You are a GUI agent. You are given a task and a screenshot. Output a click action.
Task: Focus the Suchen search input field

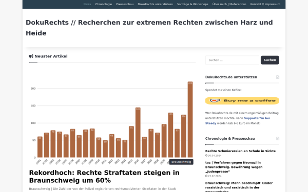point(232,60)
